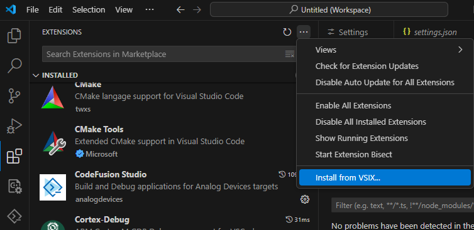Click Cortex-Debug 31ms activation time
The height and width of the screenshot is (230, 474).
pos(298,219)
